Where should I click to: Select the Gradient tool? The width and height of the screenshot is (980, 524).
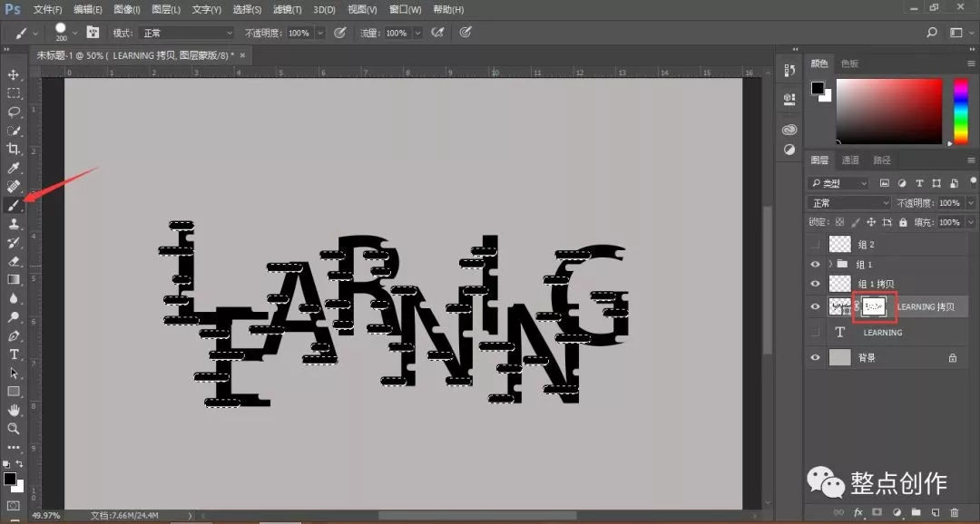(x=13, y=280)
